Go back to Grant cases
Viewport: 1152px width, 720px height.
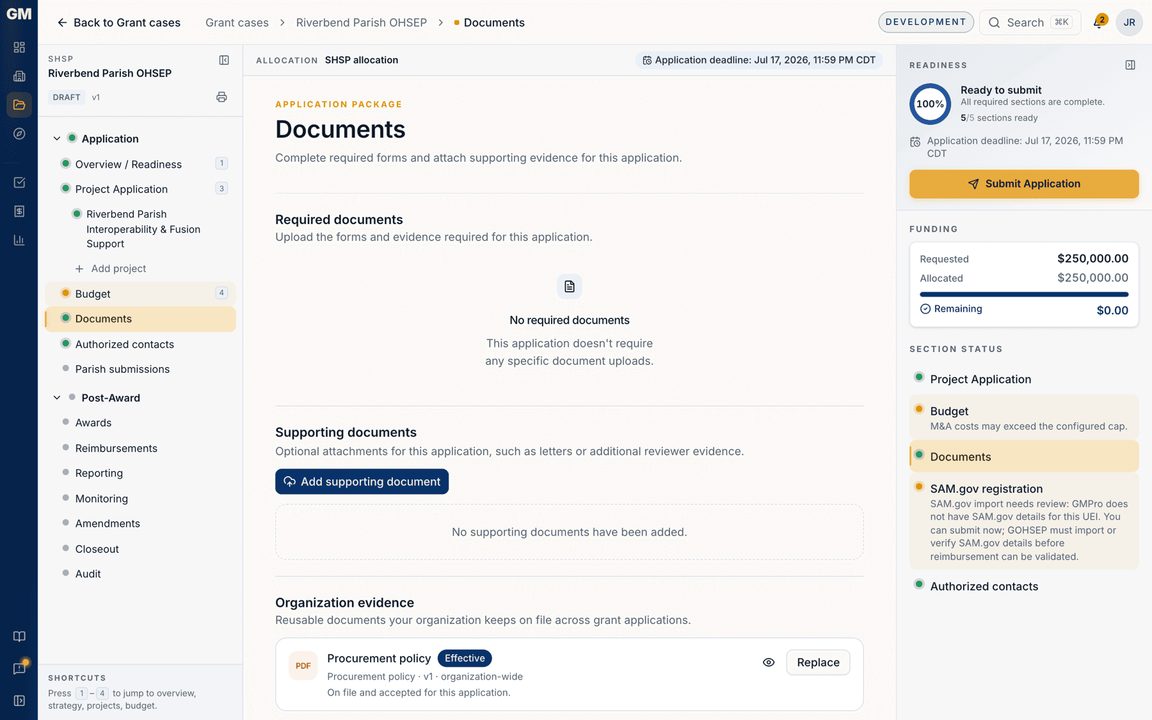click(118, 22)
